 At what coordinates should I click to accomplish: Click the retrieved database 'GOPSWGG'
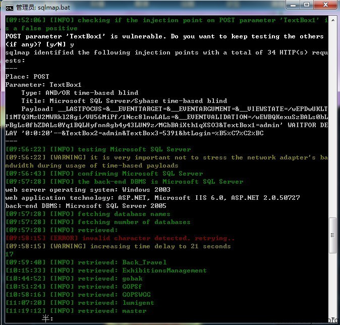[x=136, y=295]
